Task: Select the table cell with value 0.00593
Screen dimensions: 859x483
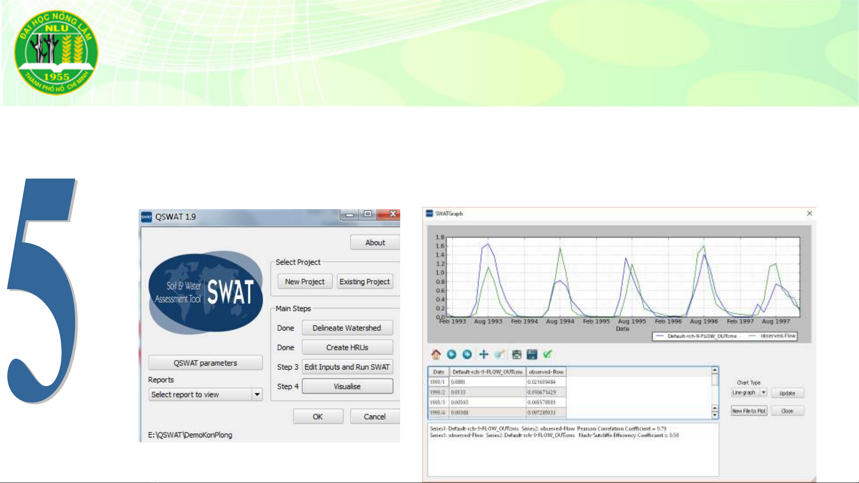Action: [487, 403]
